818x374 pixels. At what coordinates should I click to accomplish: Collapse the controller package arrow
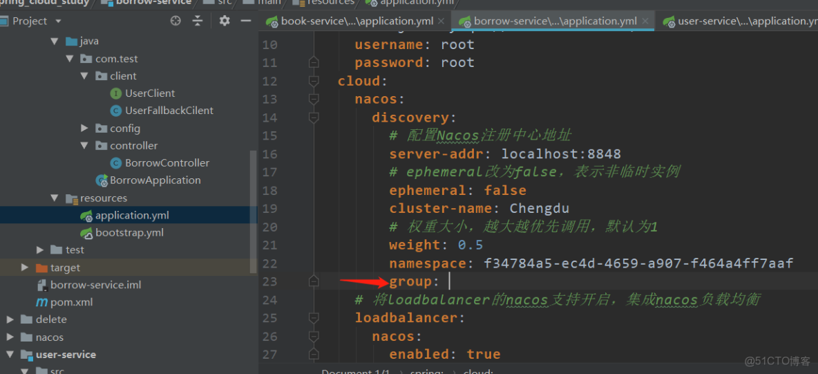(x=84, y=146)
